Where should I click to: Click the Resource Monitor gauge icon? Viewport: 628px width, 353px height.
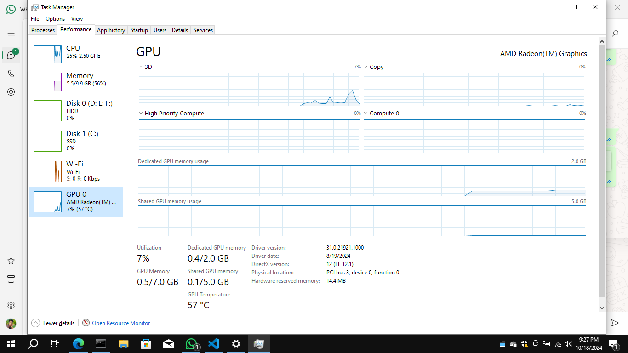[86, 323]
